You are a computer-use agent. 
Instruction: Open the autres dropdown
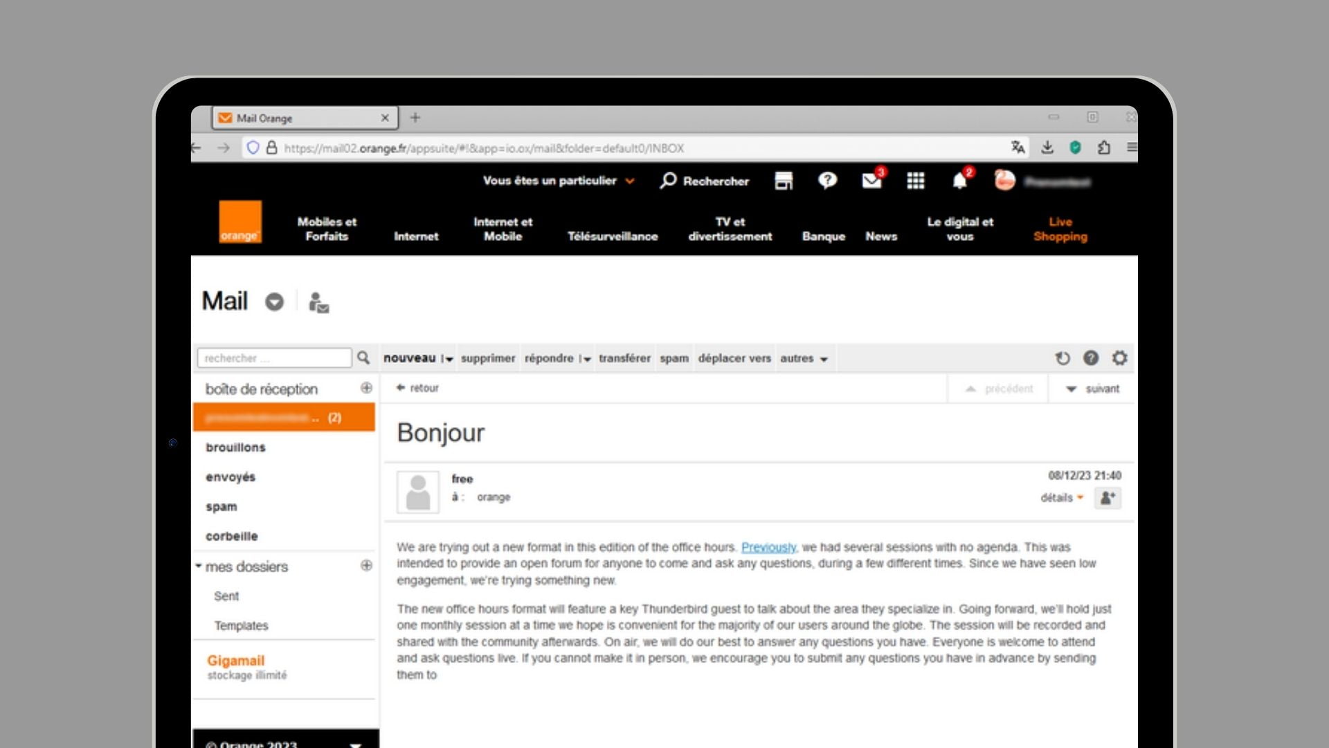(804, 358)
